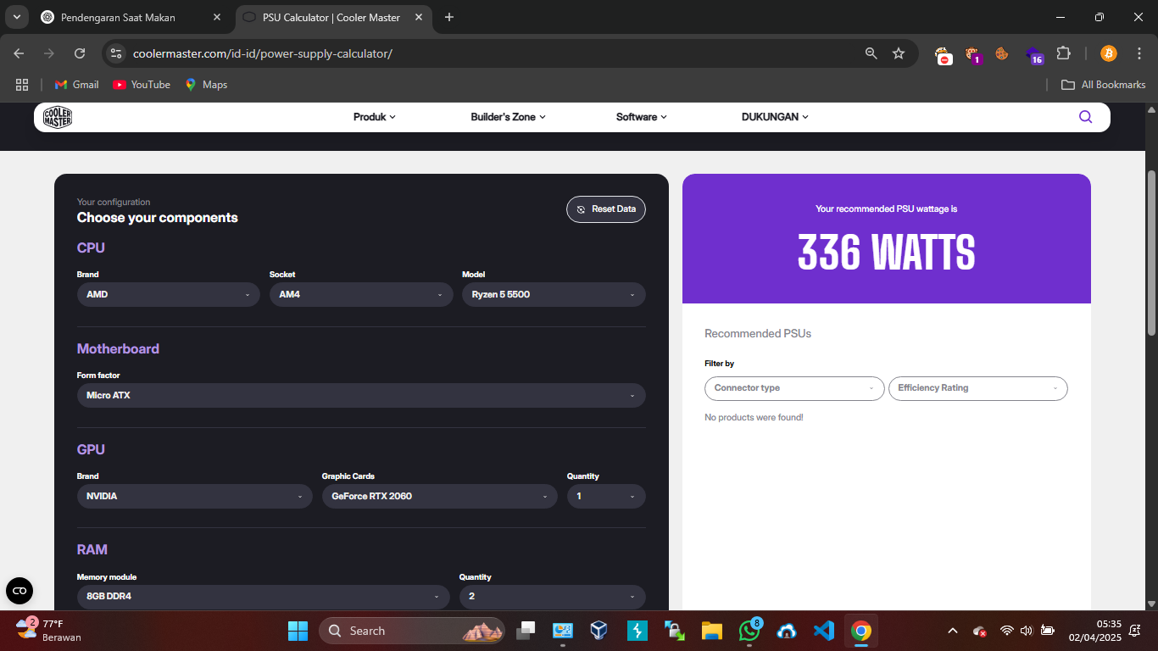The image size is (1158, 651).
Task: Open the Efficiency Rating filter
Action: [x=978, y=388]
